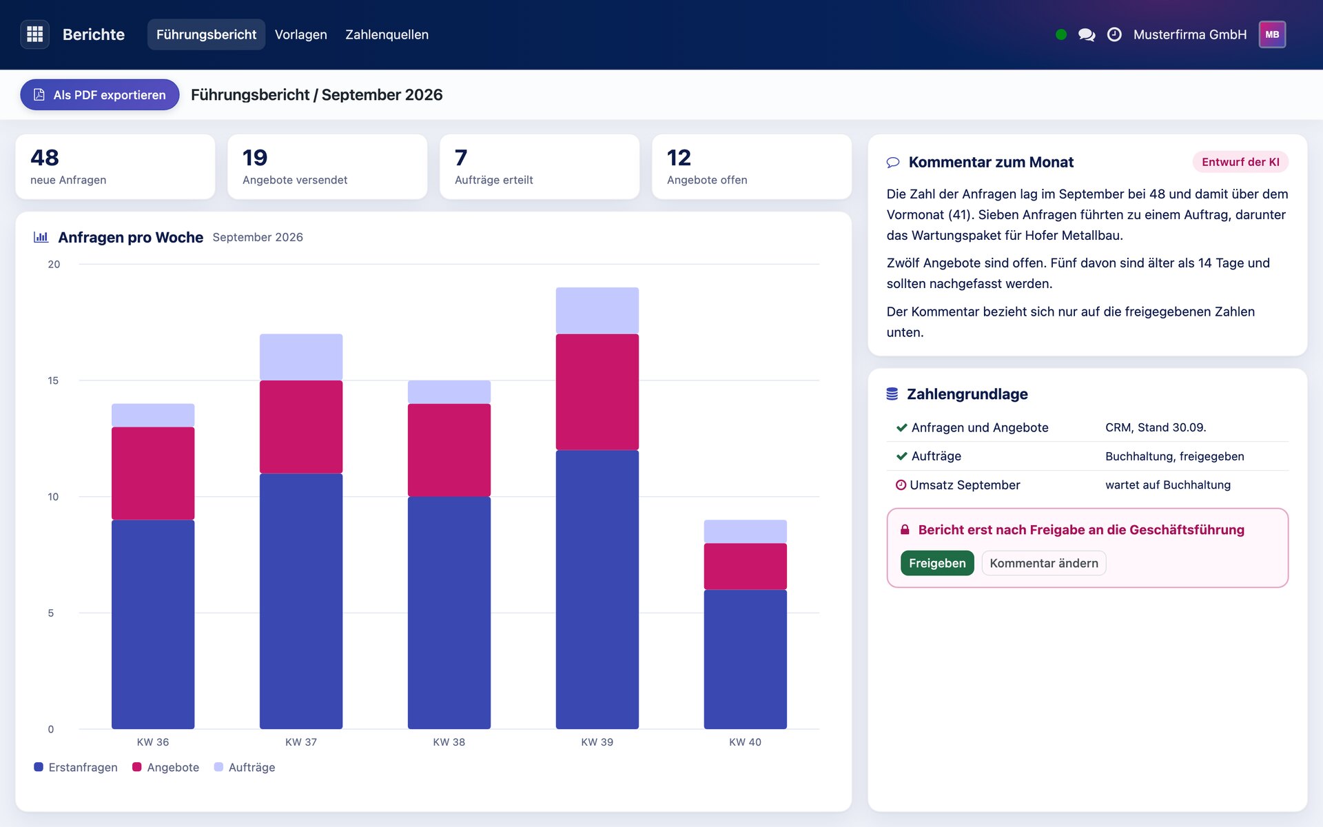This screenshot has height=827, width=1323.
Task: Click the checkmark next to Anfragen und Angebote
Action: (x=901, y=427)
